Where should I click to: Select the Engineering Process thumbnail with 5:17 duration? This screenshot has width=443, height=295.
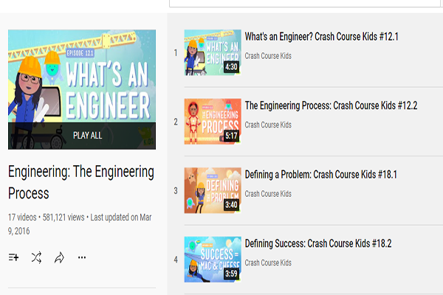pyautogui.click(x=212, y=122)
